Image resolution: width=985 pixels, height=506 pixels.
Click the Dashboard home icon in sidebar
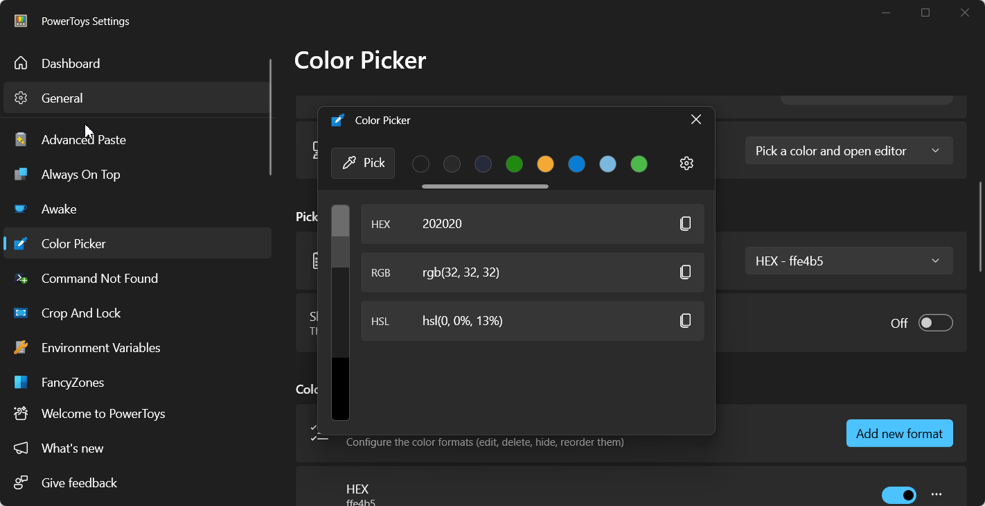click(x=21, y=63)
